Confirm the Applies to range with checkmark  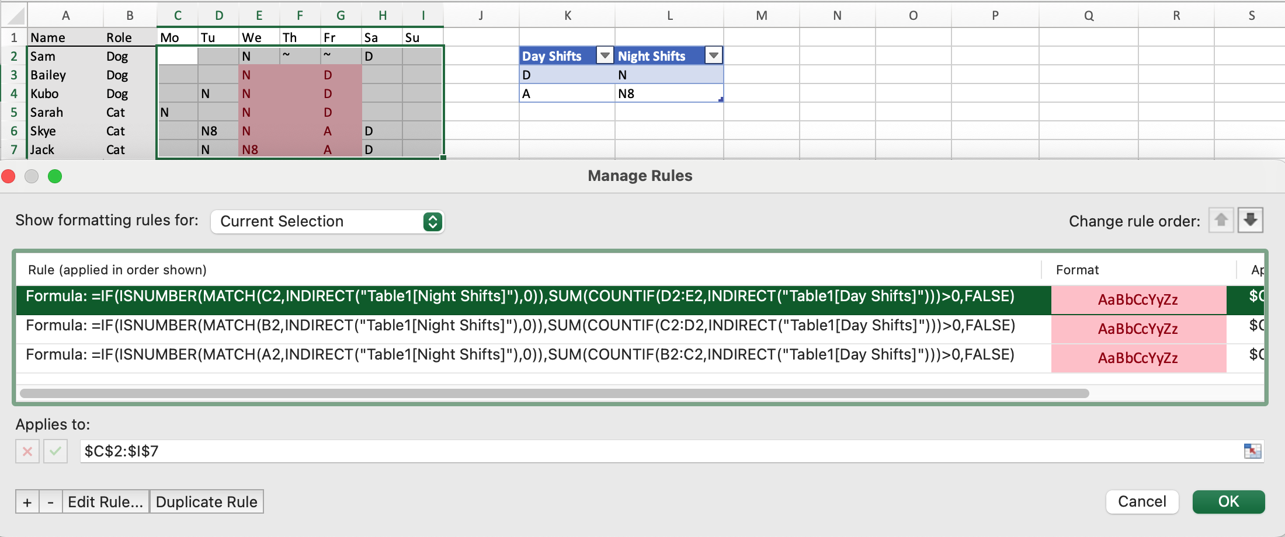[x=55, y=451]
